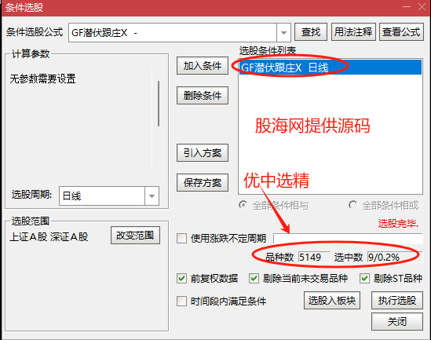Enable 使用涨跌不定周期 checkbox
431x340 pixels.
181,238
